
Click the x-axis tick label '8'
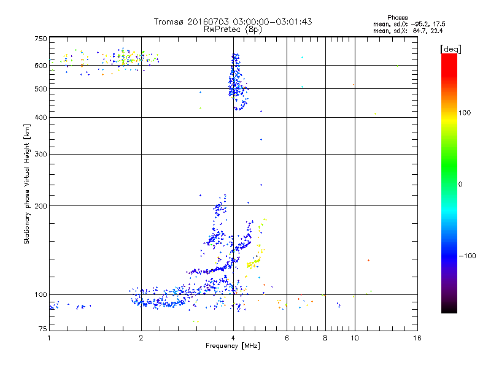click(x=325, y=338)
